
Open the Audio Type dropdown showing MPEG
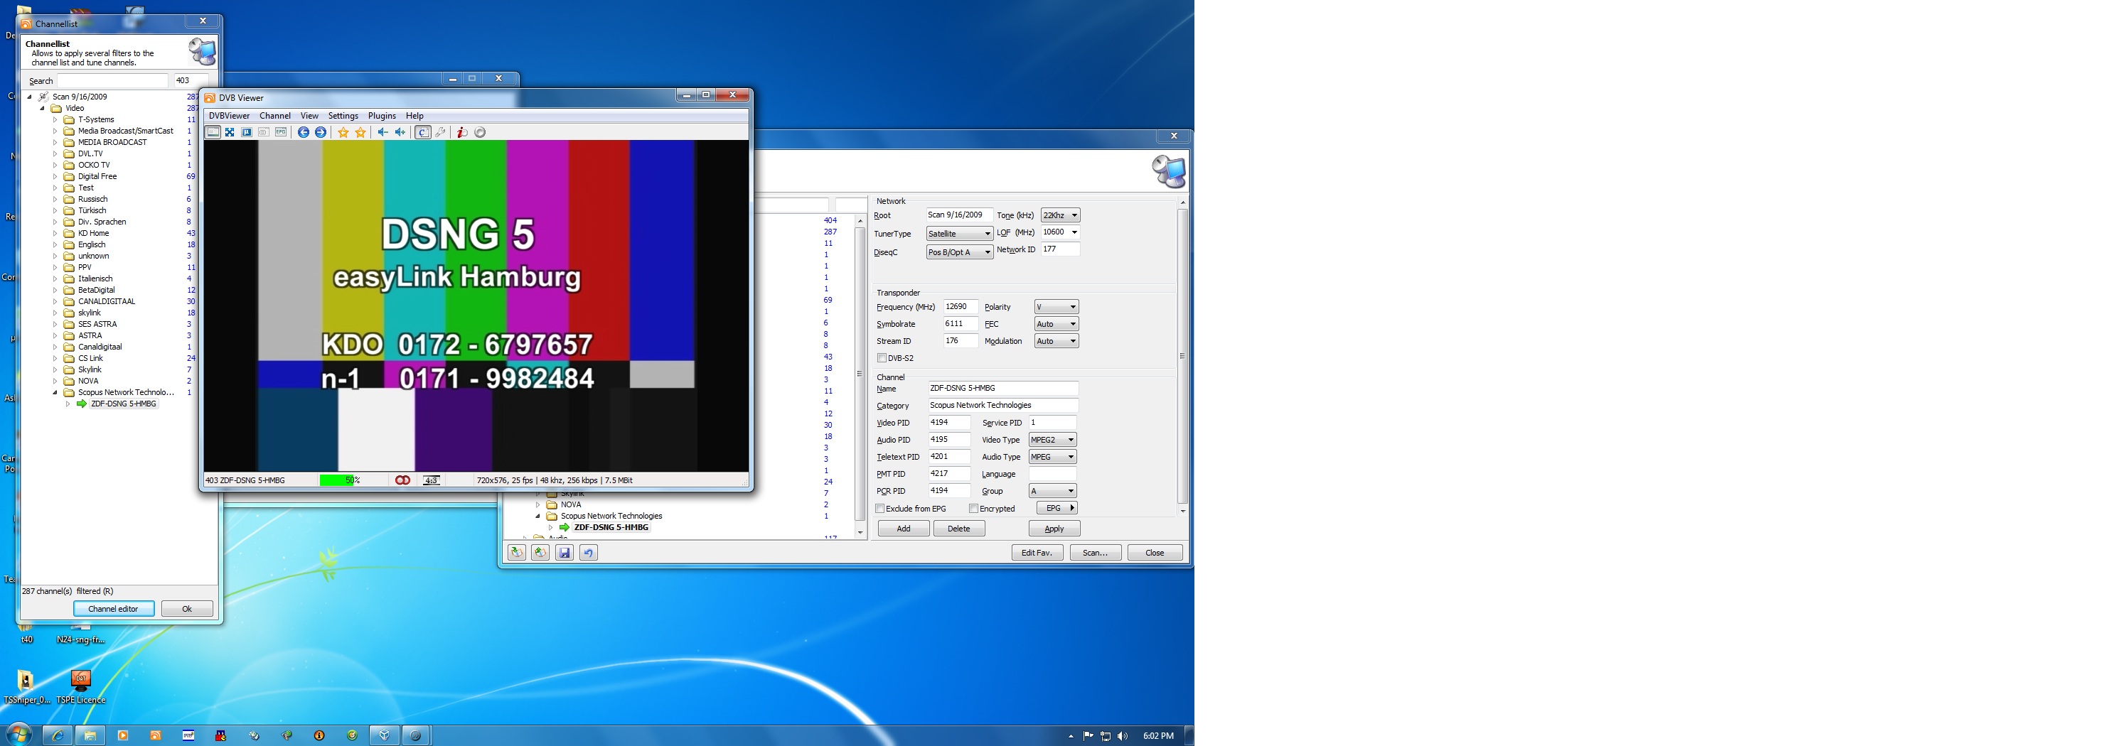point(1052,457)
